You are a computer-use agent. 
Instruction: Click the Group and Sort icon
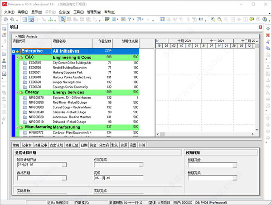(139, 19)
